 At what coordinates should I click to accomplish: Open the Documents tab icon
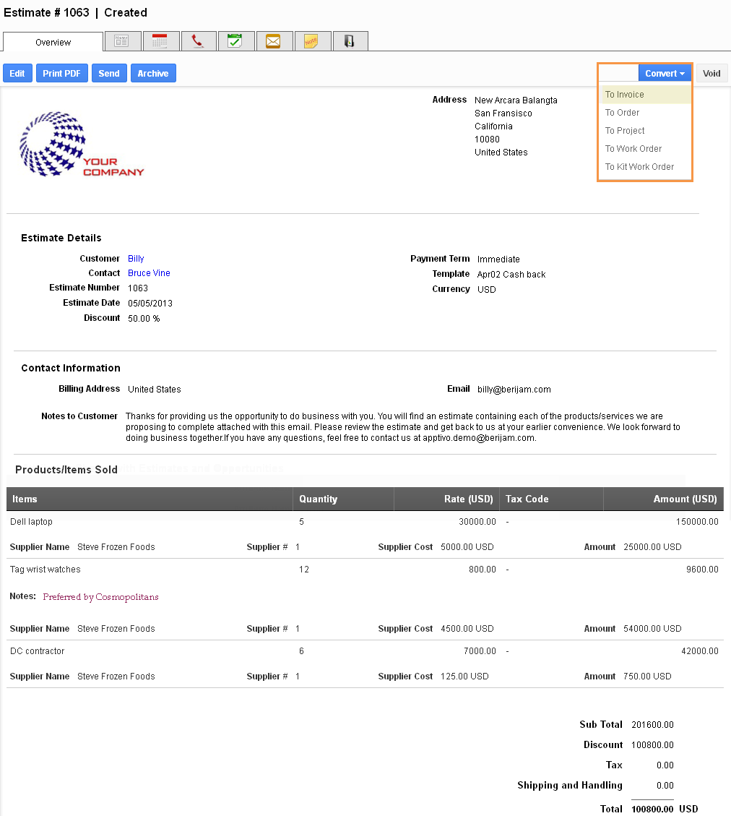point(350,40)
